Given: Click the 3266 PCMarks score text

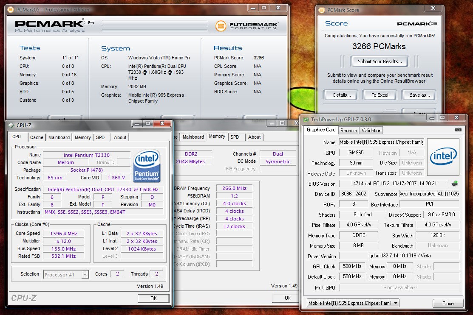Looking at the screenshot, I should (379, 46).
